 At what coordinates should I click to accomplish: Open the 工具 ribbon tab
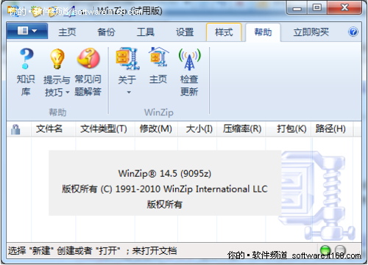[x=146, y=32]
